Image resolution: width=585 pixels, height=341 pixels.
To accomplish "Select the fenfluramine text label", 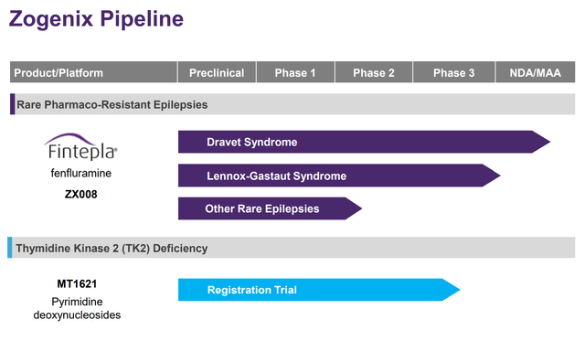I will [81, 173].
